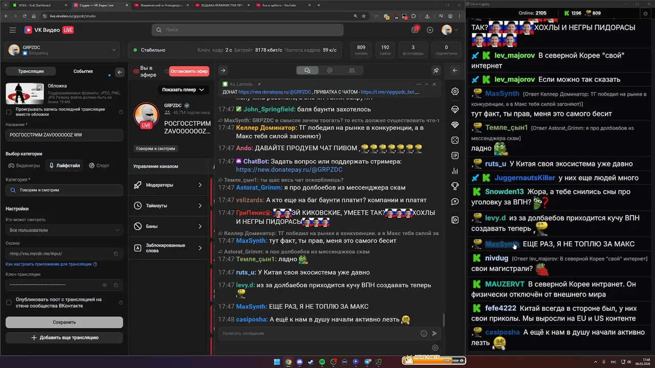The height and width of the screenshot is (368, 655).
Task: Select the chat messages tab icon
Action: click(307, 71)
